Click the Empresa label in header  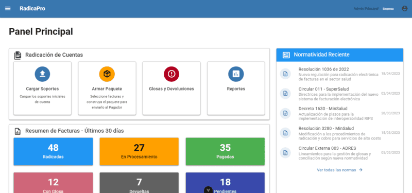[x=388, y=9]
